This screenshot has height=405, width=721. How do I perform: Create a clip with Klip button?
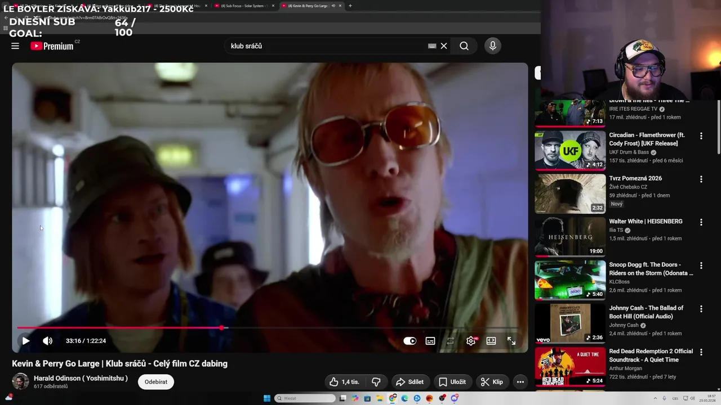tap(492, 382)
